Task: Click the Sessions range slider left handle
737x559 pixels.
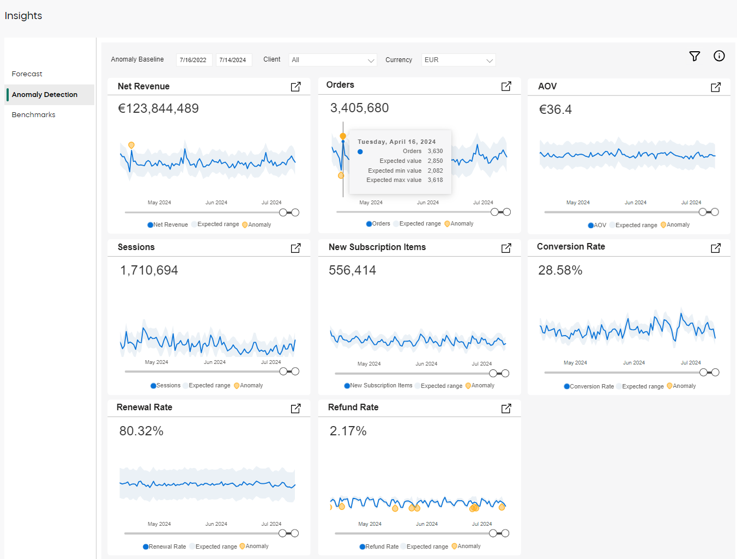Action: pyautogui.click(x=283, y=372)
